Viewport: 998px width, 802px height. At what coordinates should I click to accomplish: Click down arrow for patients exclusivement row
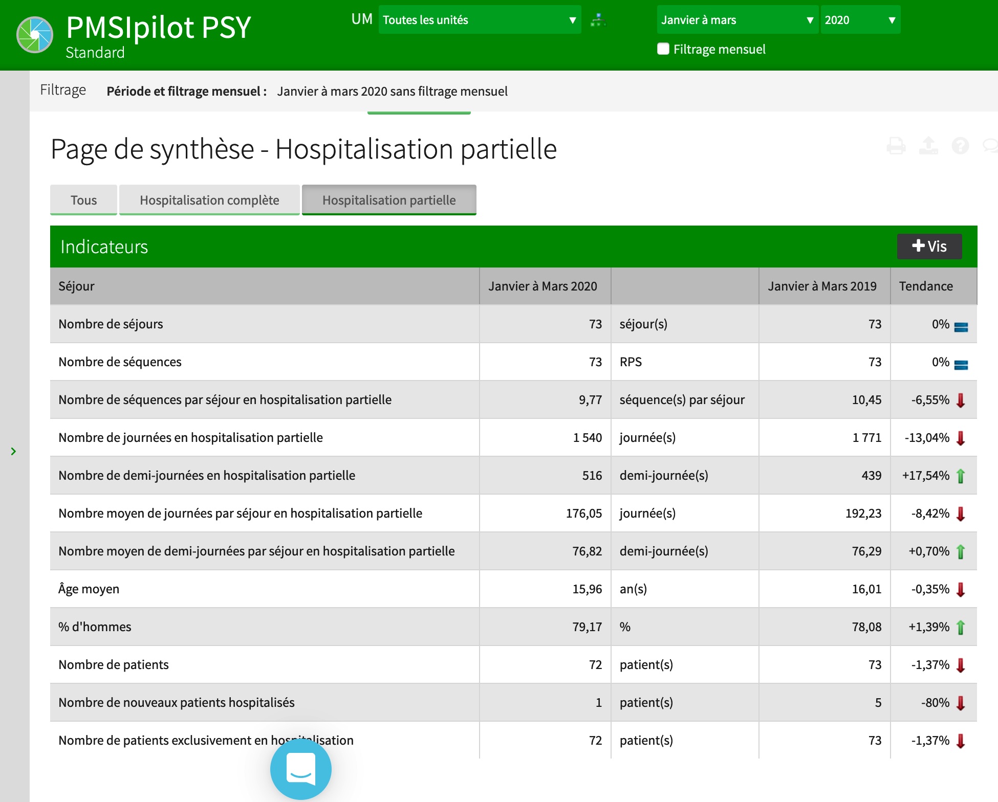pos(961,741)
